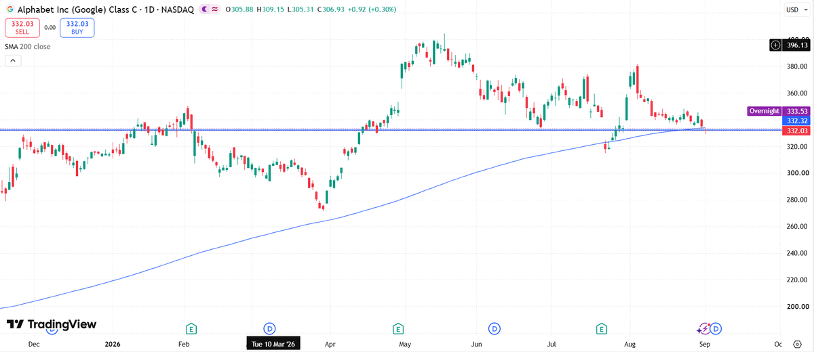The height and width of the screenshot is (352, 814).
Task: Click the 220.00 price axis label
Action: click(796, 280)
